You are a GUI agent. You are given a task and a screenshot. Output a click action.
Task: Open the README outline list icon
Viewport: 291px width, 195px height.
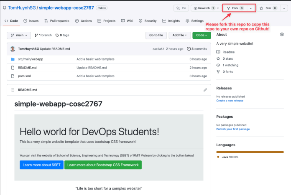(x=13, y=90)
